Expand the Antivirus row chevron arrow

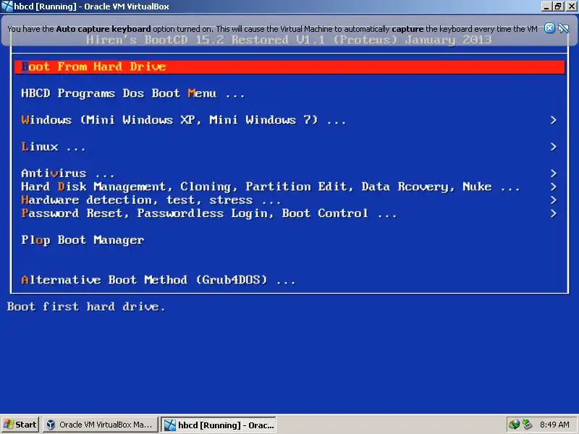553,174
